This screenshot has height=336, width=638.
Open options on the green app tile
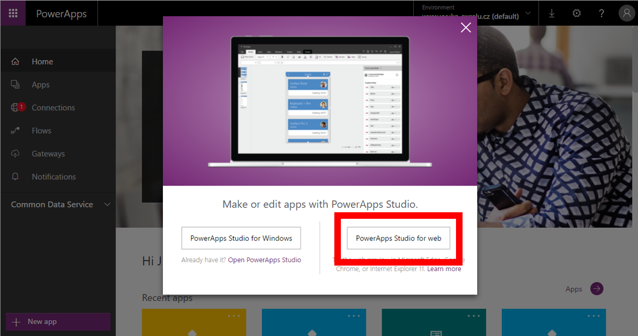(474, 316)
